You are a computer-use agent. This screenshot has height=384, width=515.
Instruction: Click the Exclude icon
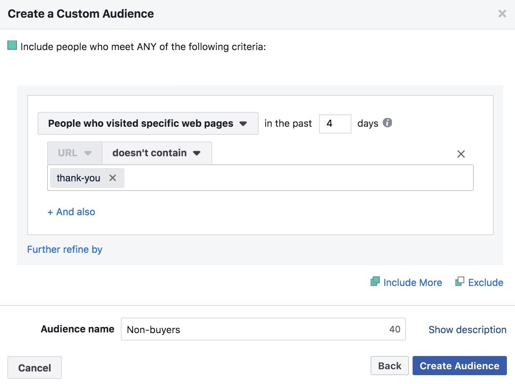(x=459, y=282)
